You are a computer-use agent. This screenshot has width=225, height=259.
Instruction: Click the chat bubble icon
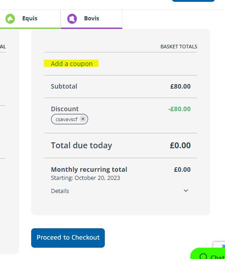[203, 256]
